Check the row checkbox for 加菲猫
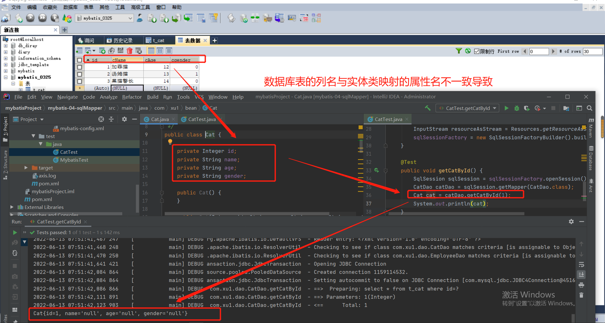This screenshot has height=323, width=605. click(x=79, y=67)
